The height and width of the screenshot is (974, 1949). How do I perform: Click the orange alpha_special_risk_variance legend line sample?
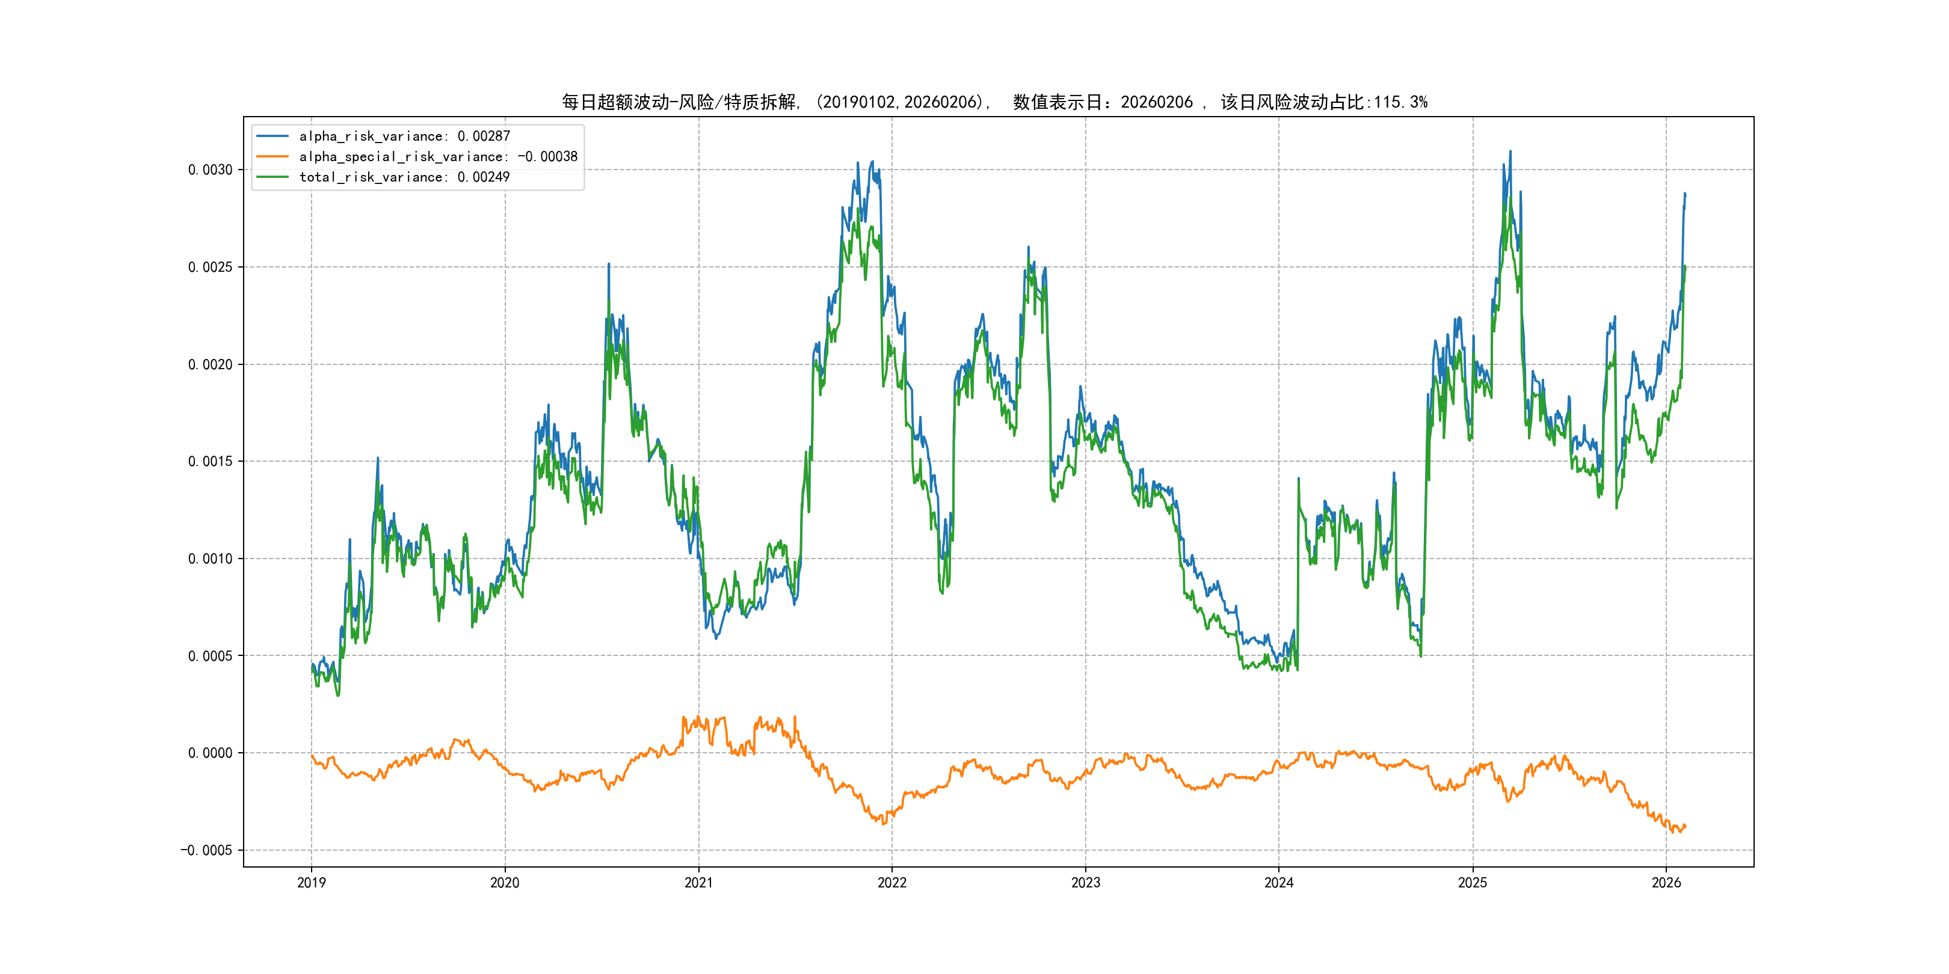(x=272, y=156)
